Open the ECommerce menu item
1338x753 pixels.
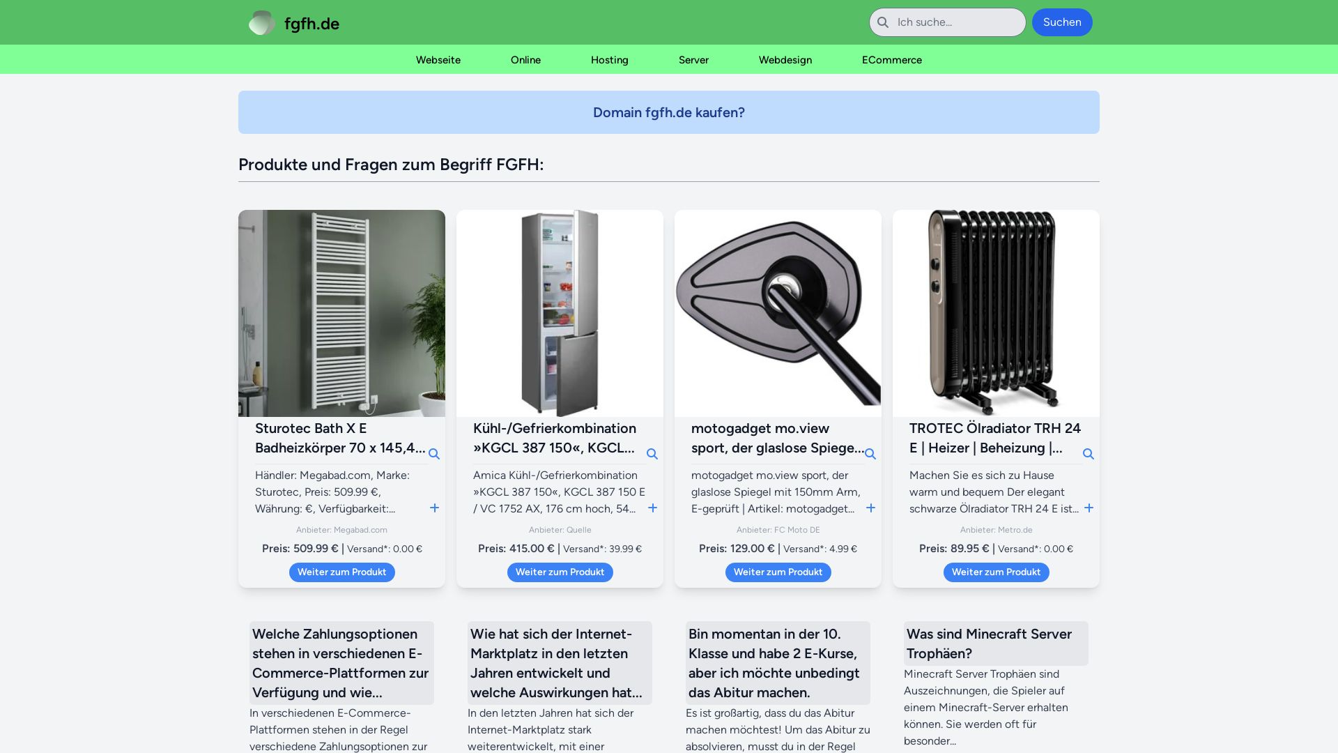tap(891, 60)
